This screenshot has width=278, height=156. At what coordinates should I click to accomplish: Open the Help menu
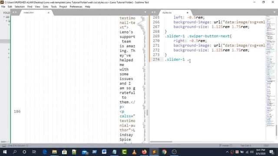[88, 7]
